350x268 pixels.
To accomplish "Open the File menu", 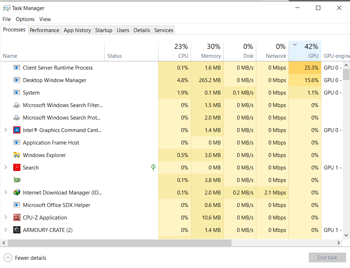I will pyautogui.click(x=6, y=19).
